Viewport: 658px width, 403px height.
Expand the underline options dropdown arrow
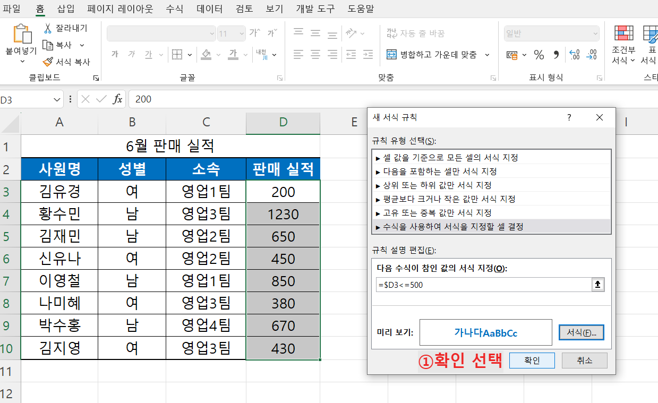(x=160, y=55)
